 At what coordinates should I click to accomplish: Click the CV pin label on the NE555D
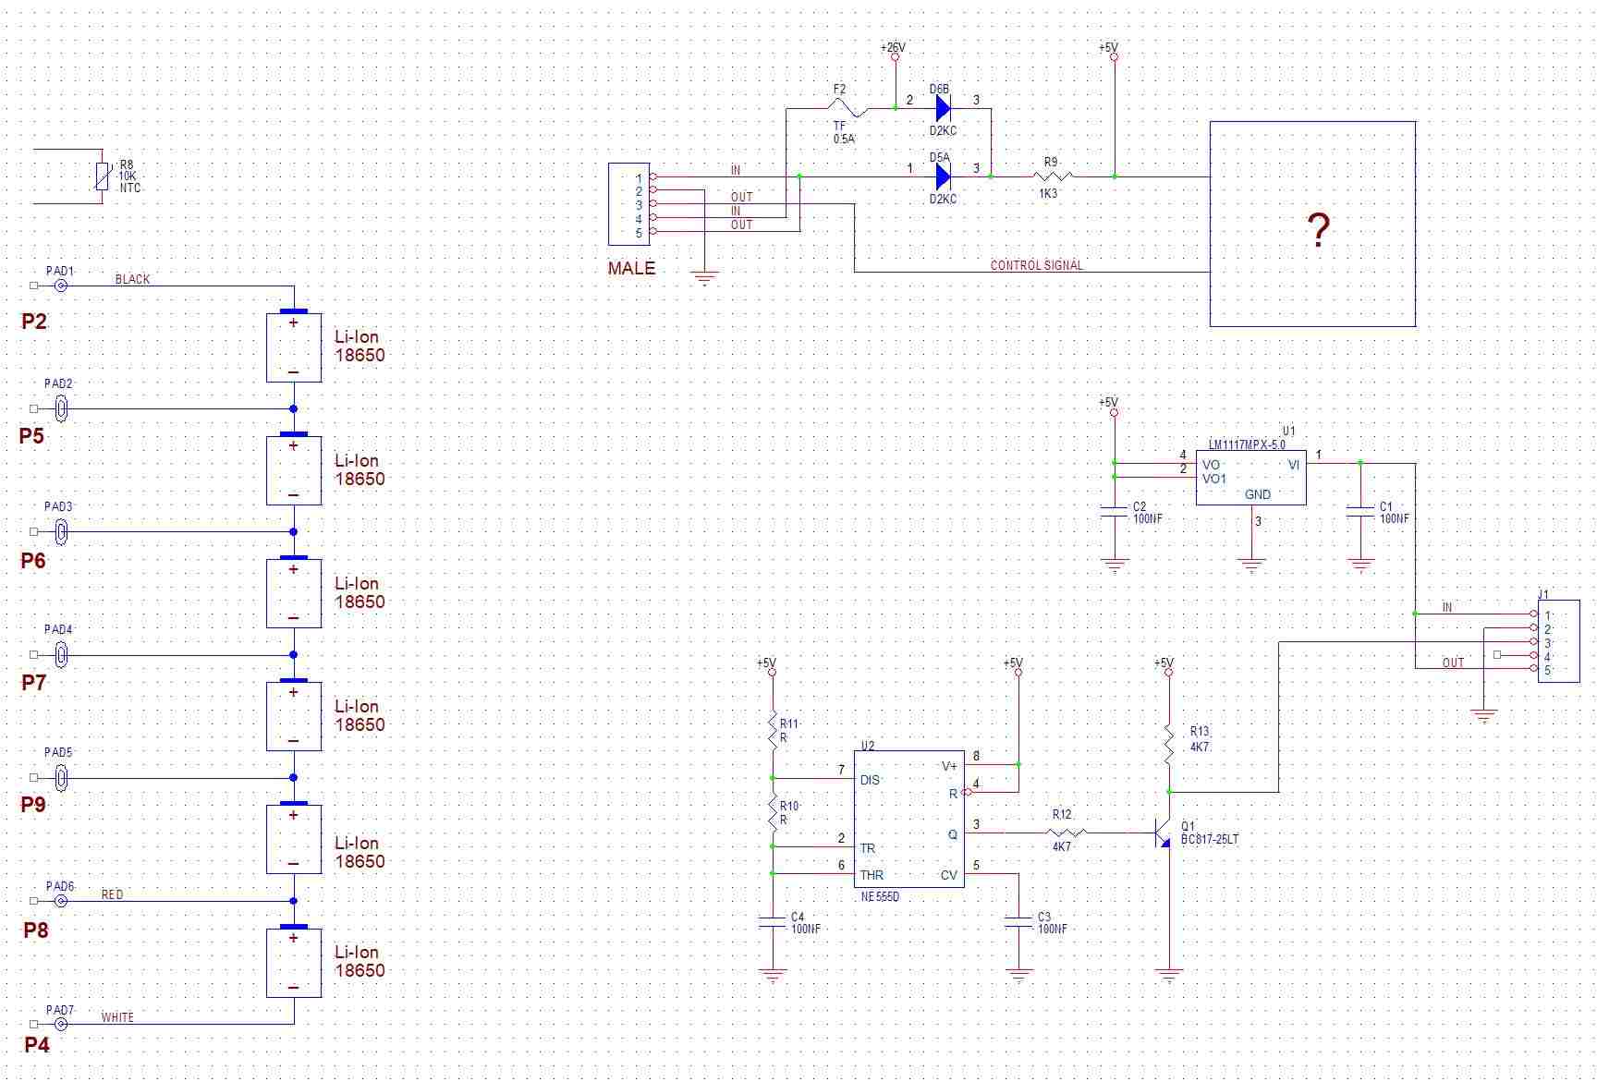949,875
